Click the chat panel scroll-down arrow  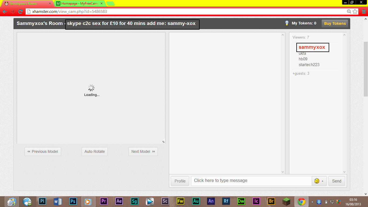[x=283, y=172]
